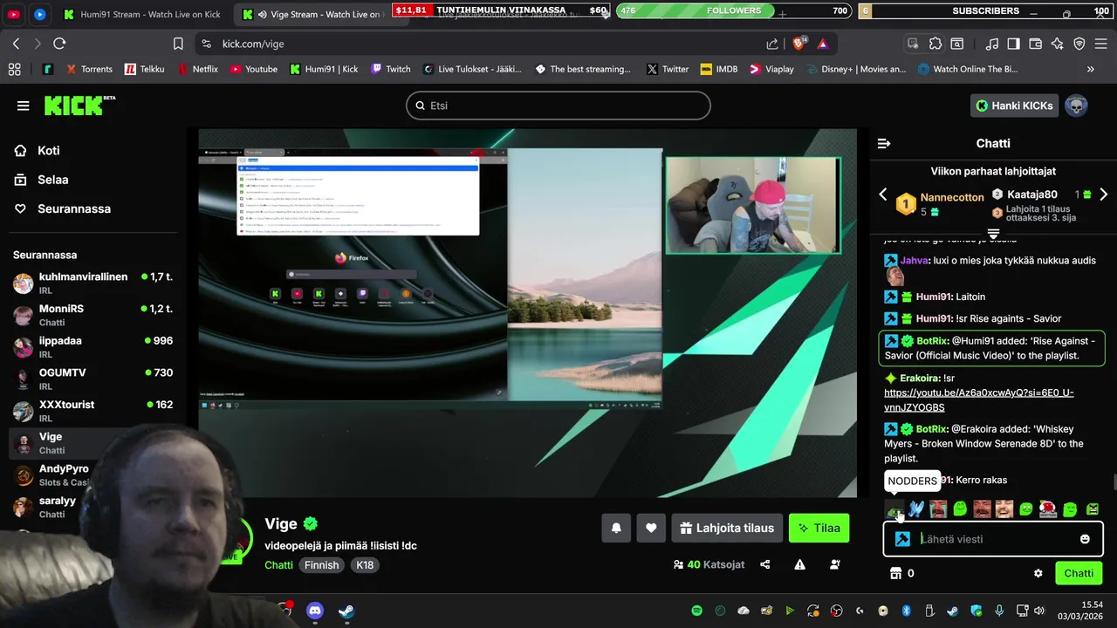
Task: Click the NODDERS pepe emote
Action: pyautogui.click(x=894, y=509)
